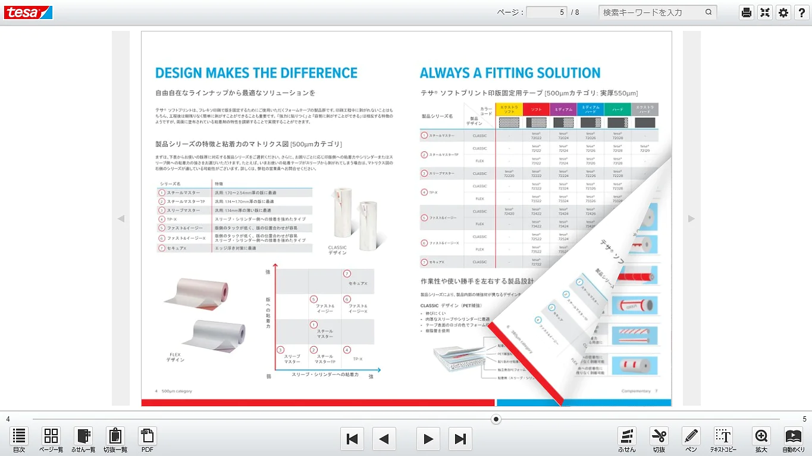Viewport: 812px width, 456px height.
Task: Click the シリーズ名 table header
Action: click(170, 184)
